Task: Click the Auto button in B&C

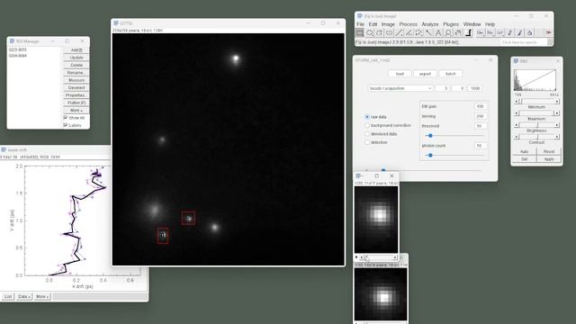Action: point(524,151)
